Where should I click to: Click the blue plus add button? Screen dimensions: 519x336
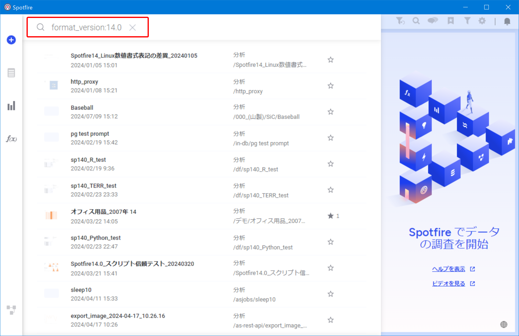point(11,40)
